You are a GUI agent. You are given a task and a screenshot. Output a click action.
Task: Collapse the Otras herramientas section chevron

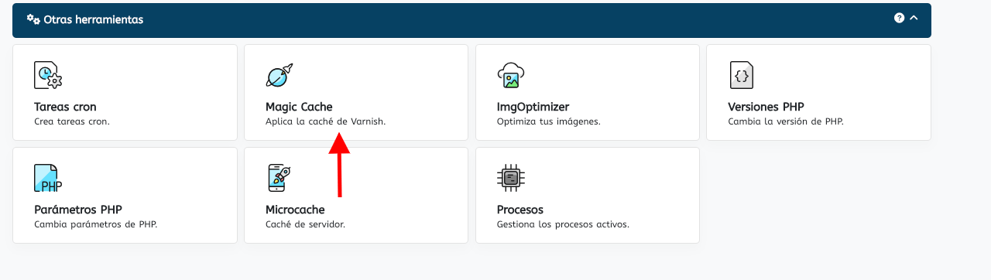[x=914, y=18]
